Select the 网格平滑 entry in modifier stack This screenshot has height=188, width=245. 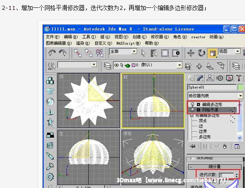point(210,110)
